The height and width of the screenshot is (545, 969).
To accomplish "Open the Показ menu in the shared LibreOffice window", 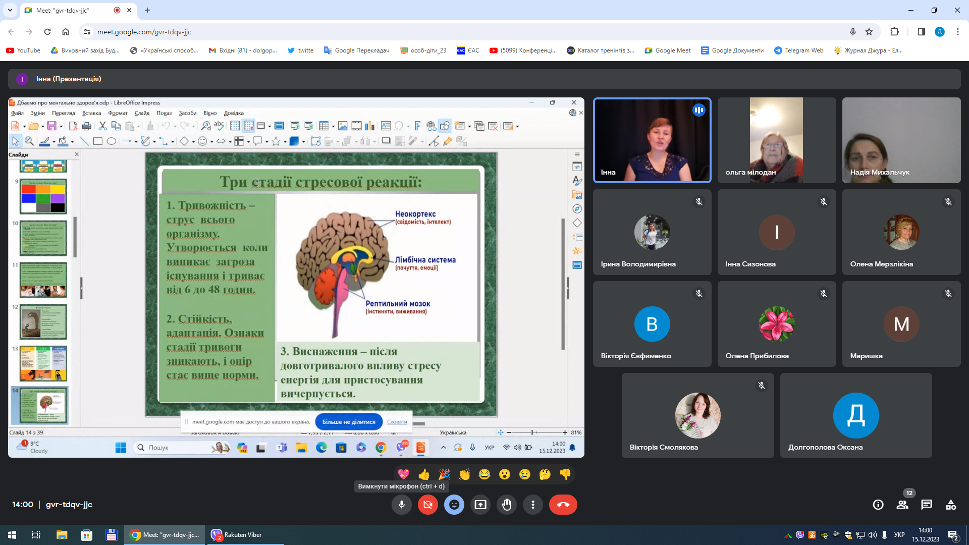I will 164,113.
